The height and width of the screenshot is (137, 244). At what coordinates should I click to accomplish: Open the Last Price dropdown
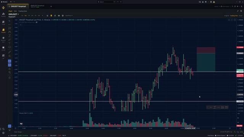pos(69,16)
